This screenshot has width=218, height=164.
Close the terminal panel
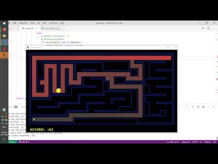pos(214,107)
